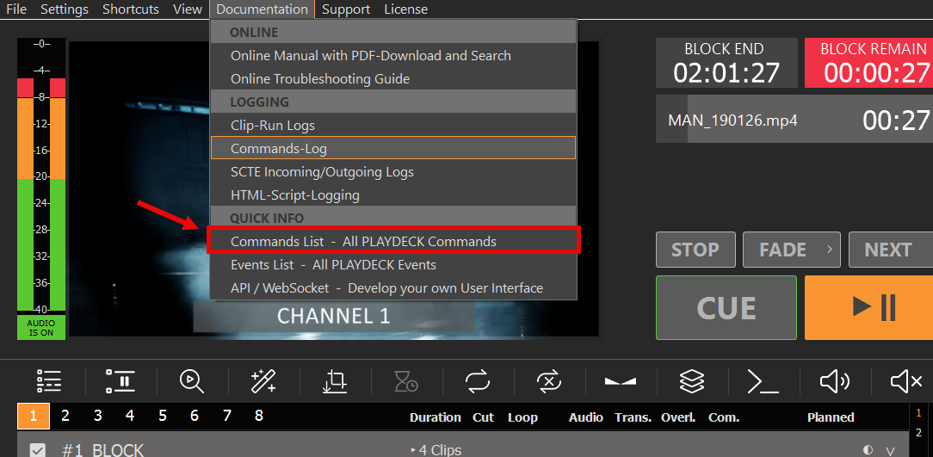Image resolution: width=933 pixels, height=457 pixels.
Task: Open Clip-Run Logs
Action: tap(393, 126)
